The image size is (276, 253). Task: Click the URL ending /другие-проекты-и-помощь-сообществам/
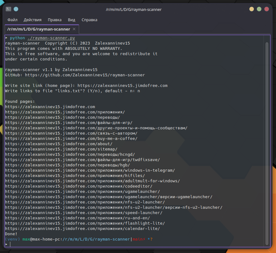tap(96, 128)
